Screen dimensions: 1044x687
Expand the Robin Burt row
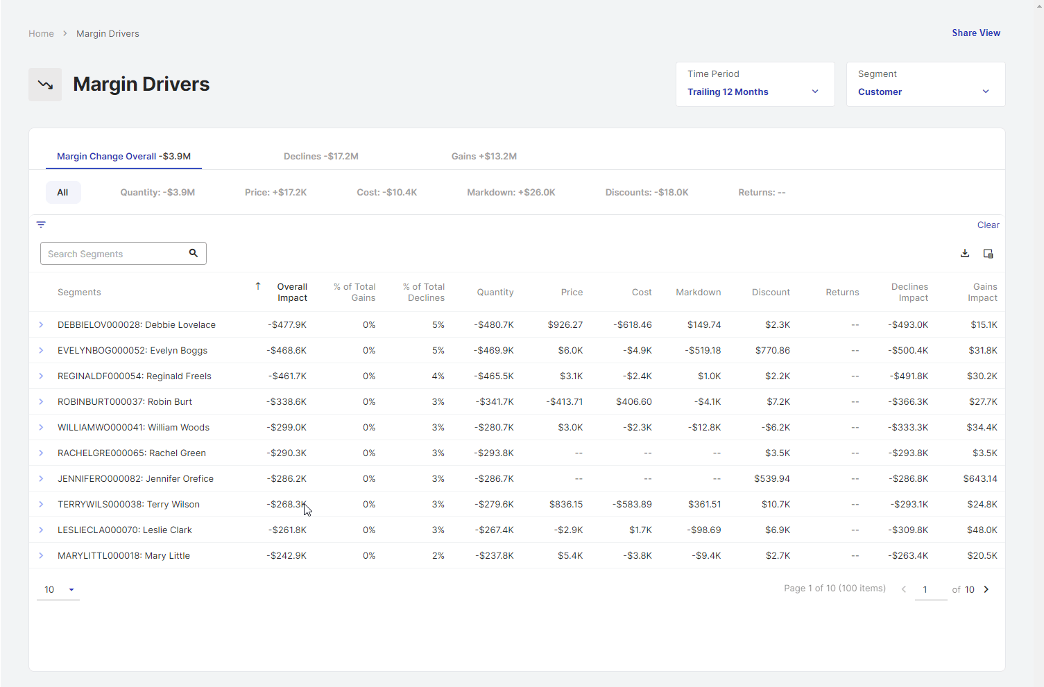tap(41, 402)
